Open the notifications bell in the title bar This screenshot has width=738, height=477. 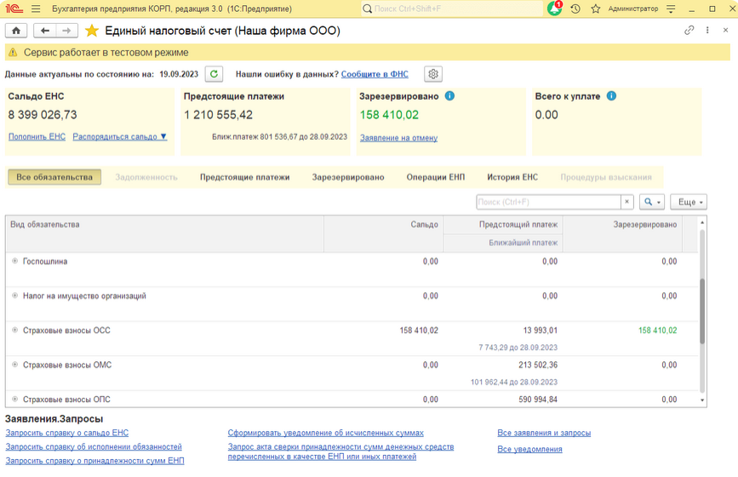pos(554,9)
